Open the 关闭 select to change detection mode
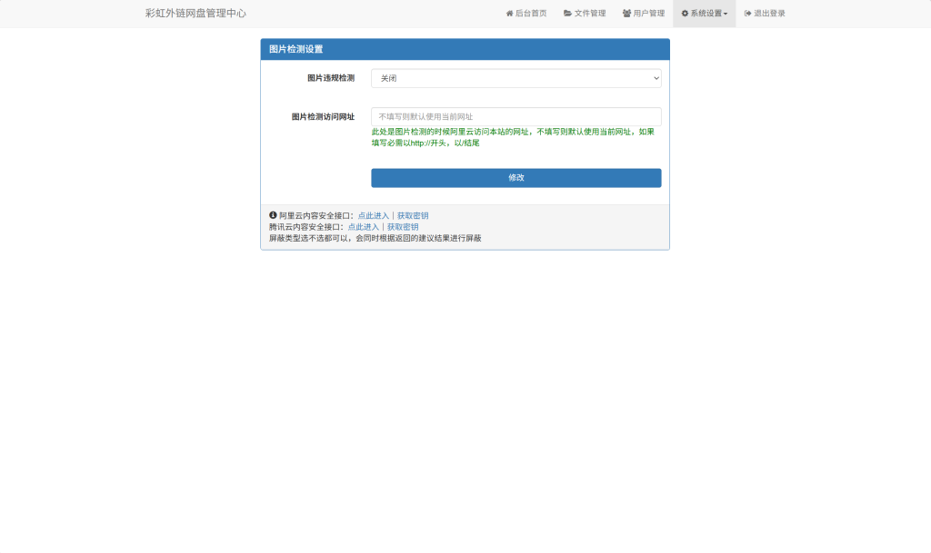931x553 pixels. [x=516, y=78]
